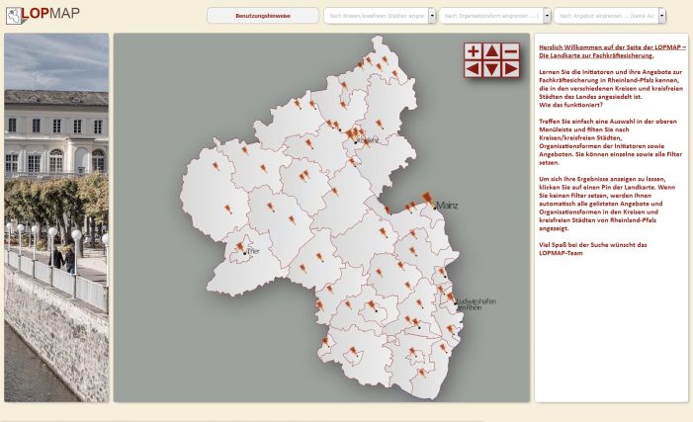
Task: Click the LOPMAP logo icon
Action: coord(13,16)
